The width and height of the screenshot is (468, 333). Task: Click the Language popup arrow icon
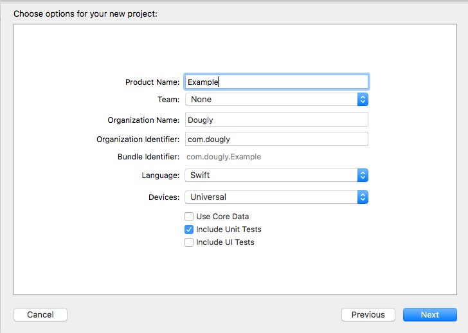[x=363, y=175]
